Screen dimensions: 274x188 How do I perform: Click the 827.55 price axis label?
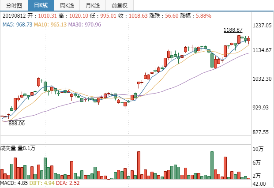coord(261,132)
